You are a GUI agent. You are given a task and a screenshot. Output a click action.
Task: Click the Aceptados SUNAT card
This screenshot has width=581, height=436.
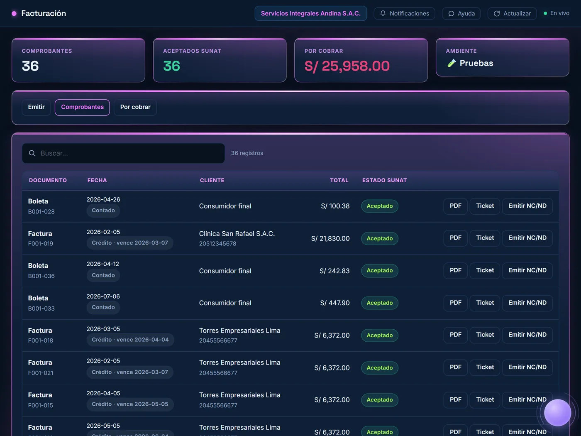click(220, 60)
